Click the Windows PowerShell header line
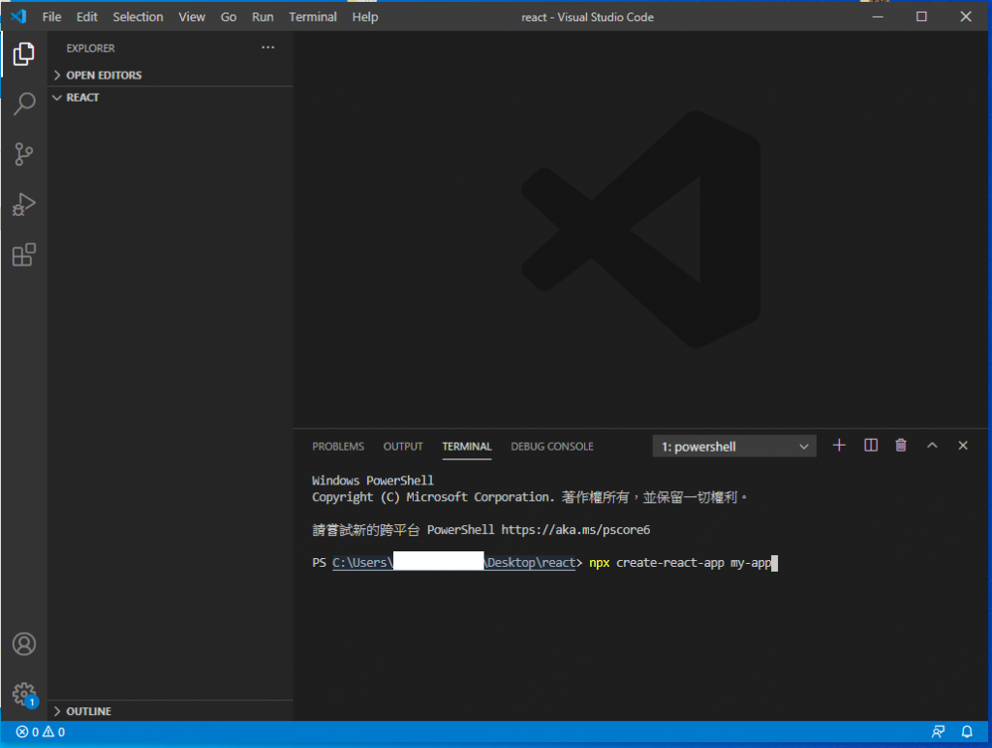Viewport: 992px width, 748px height. point(373,481)
